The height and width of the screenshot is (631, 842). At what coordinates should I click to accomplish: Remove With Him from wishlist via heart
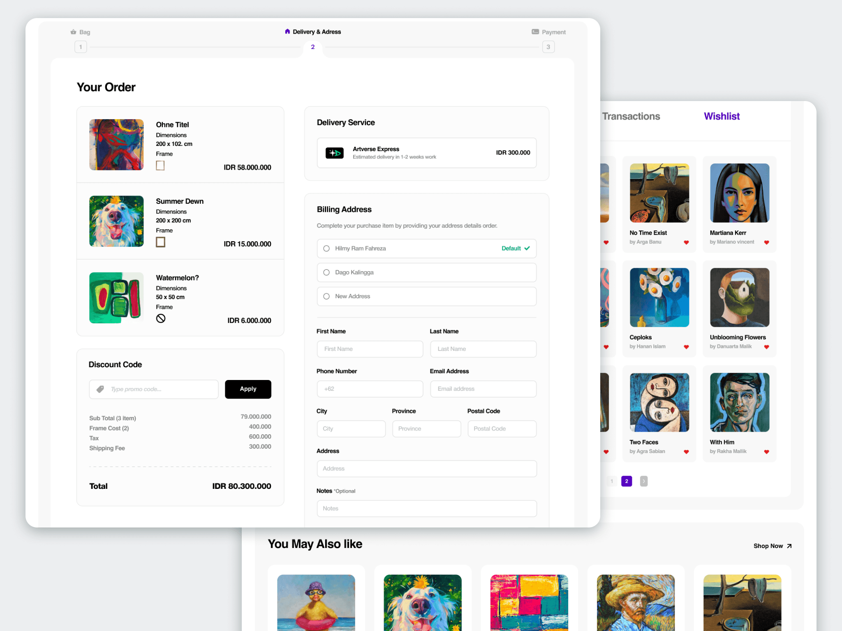click(x=766, y=452)
